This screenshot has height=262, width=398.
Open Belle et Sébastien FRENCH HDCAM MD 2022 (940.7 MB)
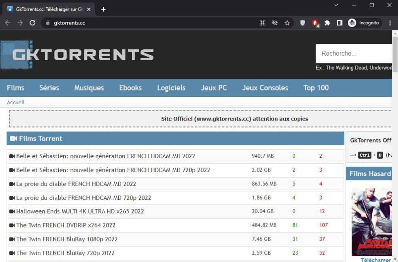click(106, 156)
